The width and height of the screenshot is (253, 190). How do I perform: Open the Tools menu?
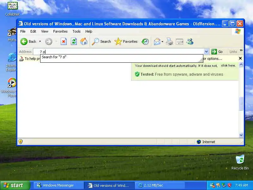pyautogui.click(x=77, y=31)
